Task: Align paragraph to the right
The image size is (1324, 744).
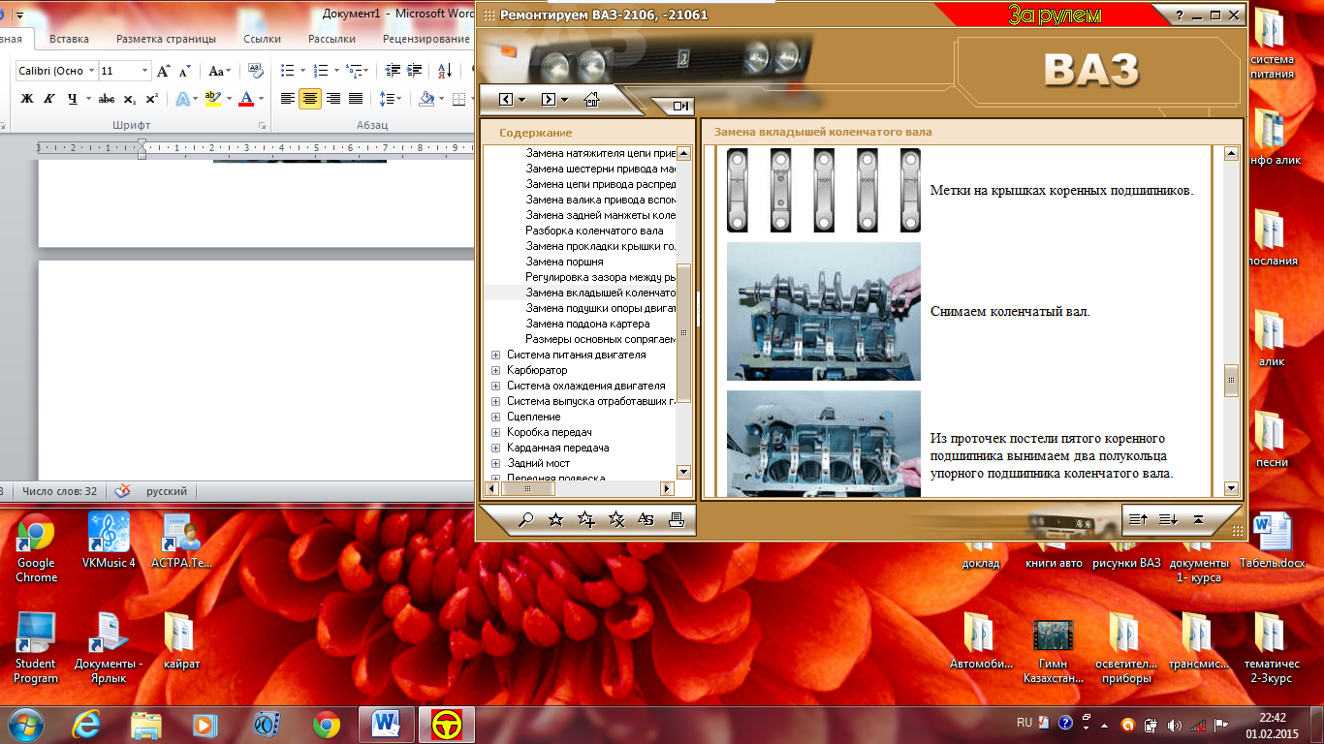Action: click(333, 99)
